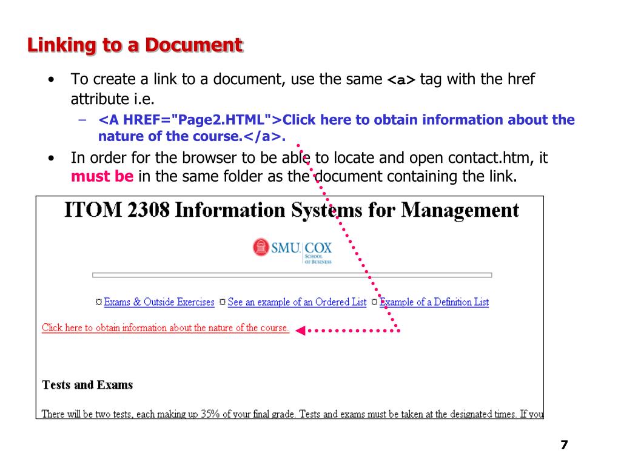621x465 pixels.
Task: Open the Exams & Outside Exercises link
Action: pyautogui.click(x=159, y=302)
